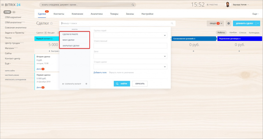The height and width of the screenshot is (139, 263).
Task: Click Эдуард Узлов profile avatar
Action: (x=228, y=5)
